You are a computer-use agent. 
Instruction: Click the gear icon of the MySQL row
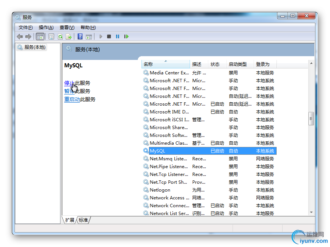coord(146,151)
